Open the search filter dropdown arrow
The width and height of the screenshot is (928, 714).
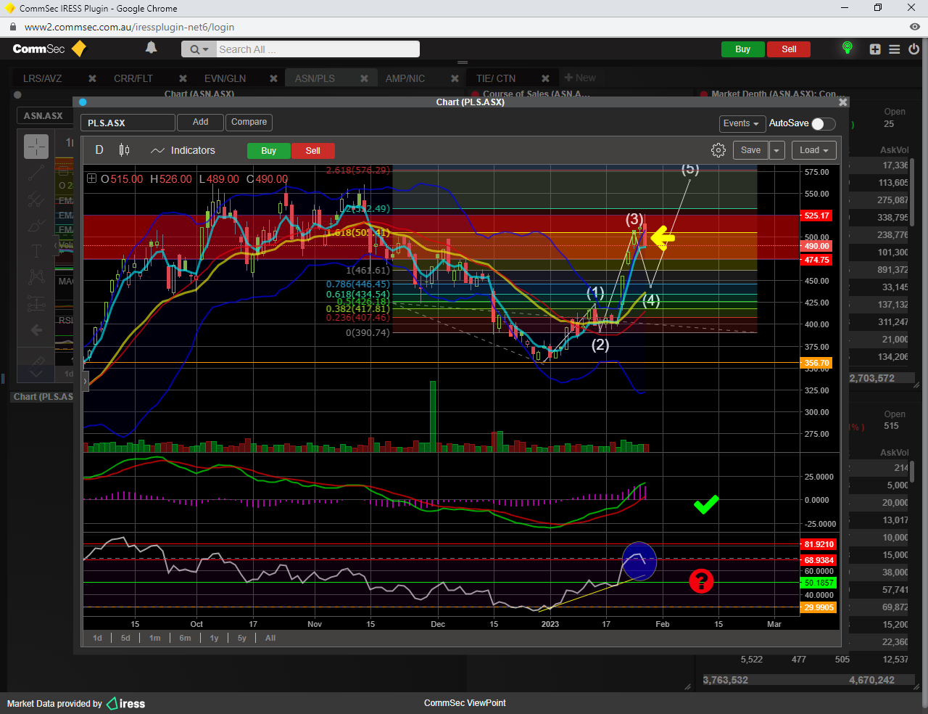(x=205, y=49)
